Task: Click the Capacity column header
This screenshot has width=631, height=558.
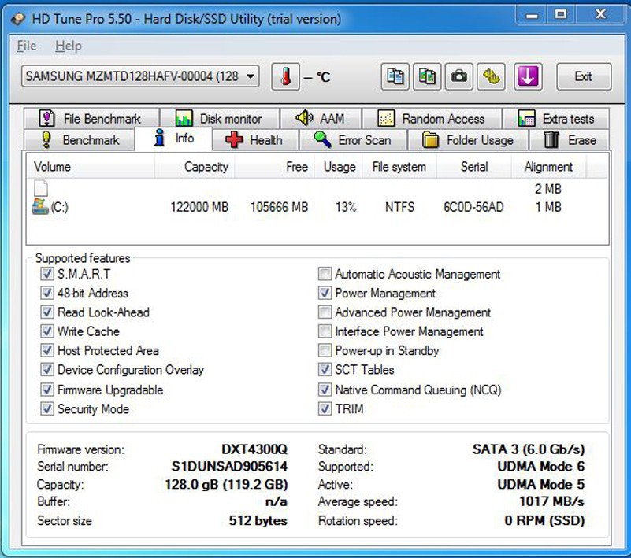Action: click(206, 167)
